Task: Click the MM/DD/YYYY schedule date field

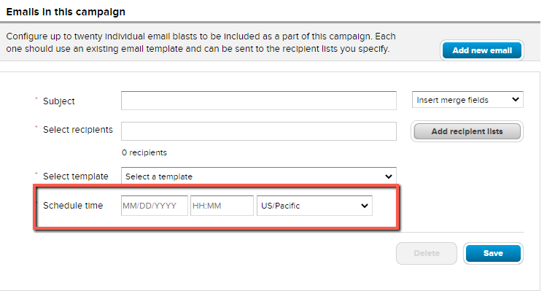Action: pos(155,206)
